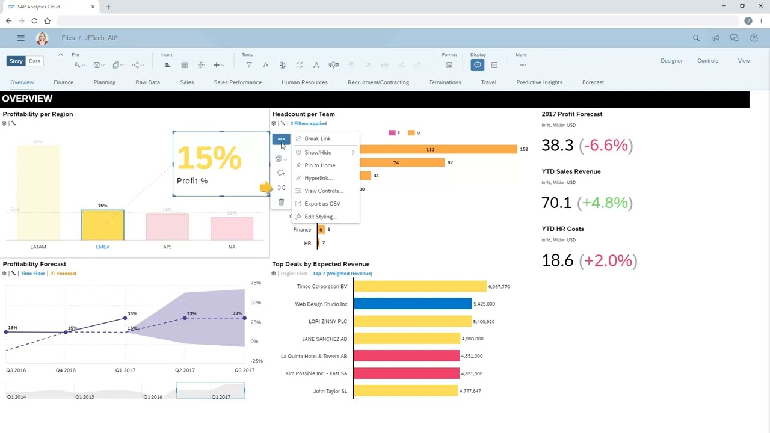This screenshot has width=770, height=433.
Task: Select Export as CSV menu entry
Action: (x=325, y=204)
